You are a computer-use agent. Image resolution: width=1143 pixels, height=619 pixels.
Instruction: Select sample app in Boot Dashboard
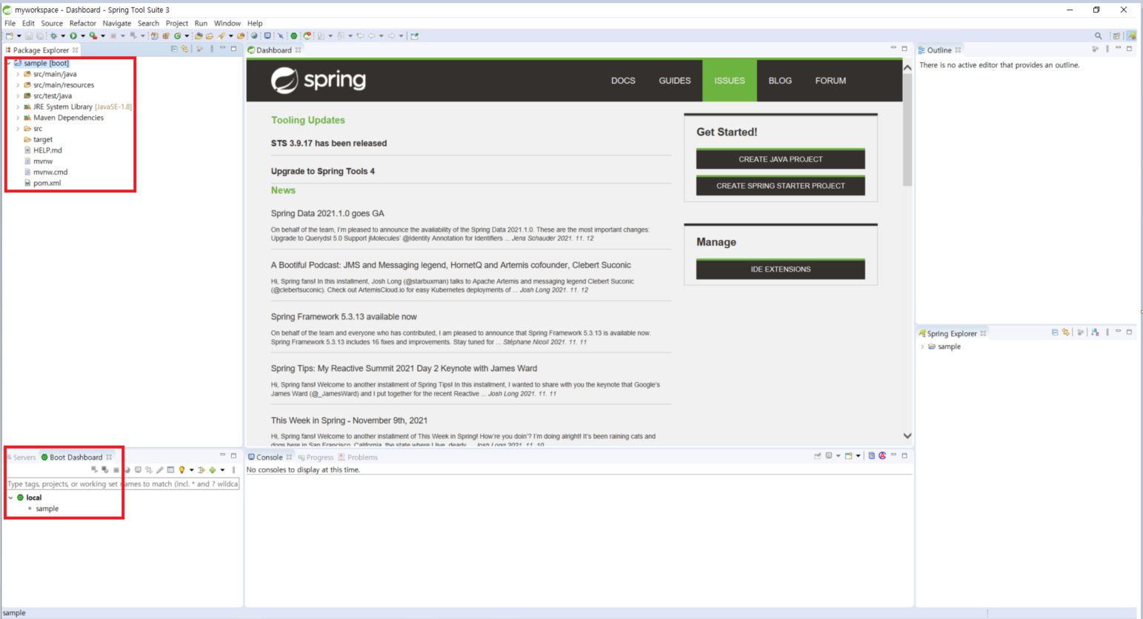[47, 509]
